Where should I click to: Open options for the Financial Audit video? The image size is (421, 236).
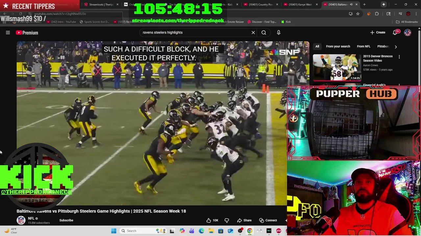399,85
